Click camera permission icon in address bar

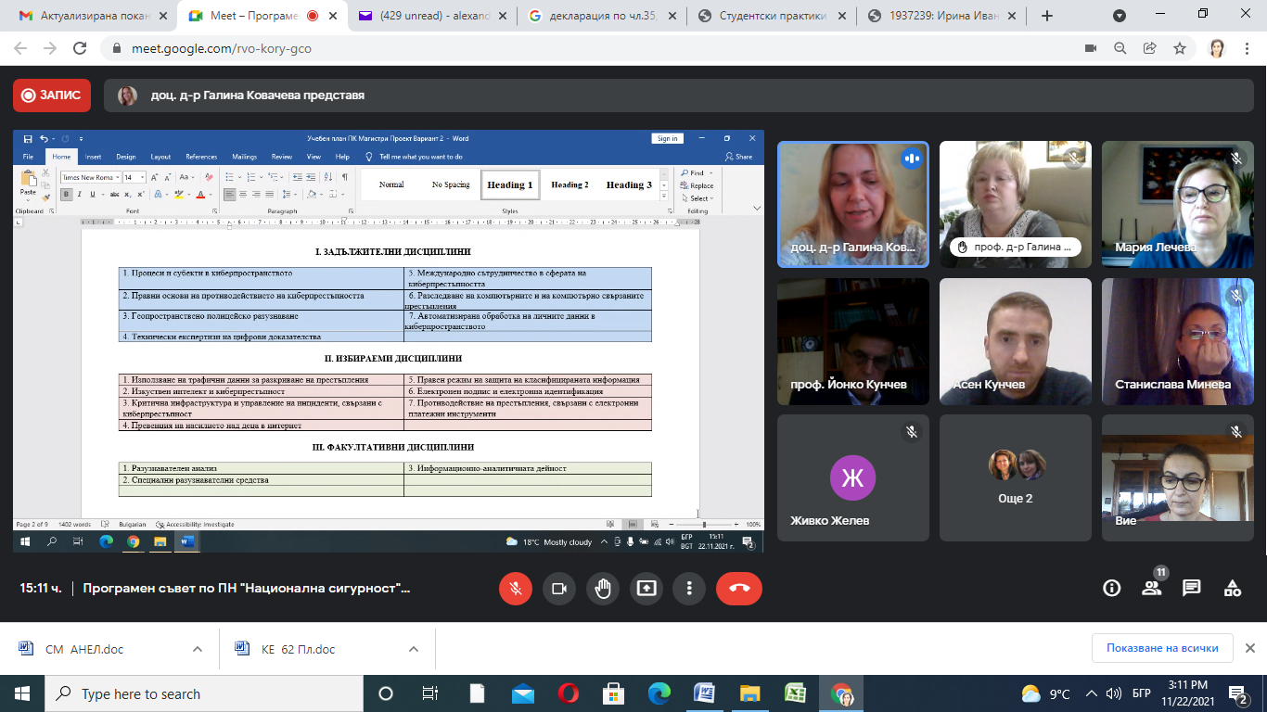pyautogui.click(x=1091, y=48)
